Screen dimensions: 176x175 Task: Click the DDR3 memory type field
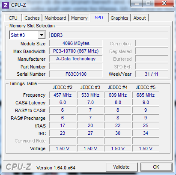pos(108,35)
